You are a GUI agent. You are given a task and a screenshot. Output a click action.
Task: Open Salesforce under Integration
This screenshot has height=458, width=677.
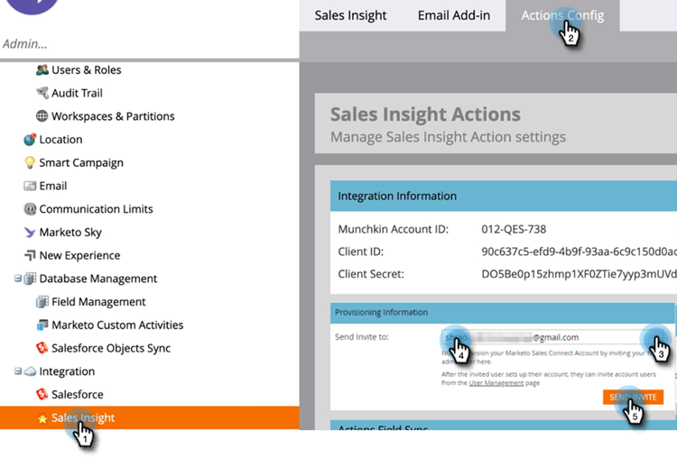pyautogui.click(x=78, y=394)
